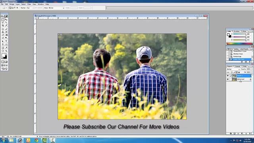Viewport: 254px width, 143px height.
Task: Hide Layer 1 using its eye icon
Action: [x=227, y=76]
